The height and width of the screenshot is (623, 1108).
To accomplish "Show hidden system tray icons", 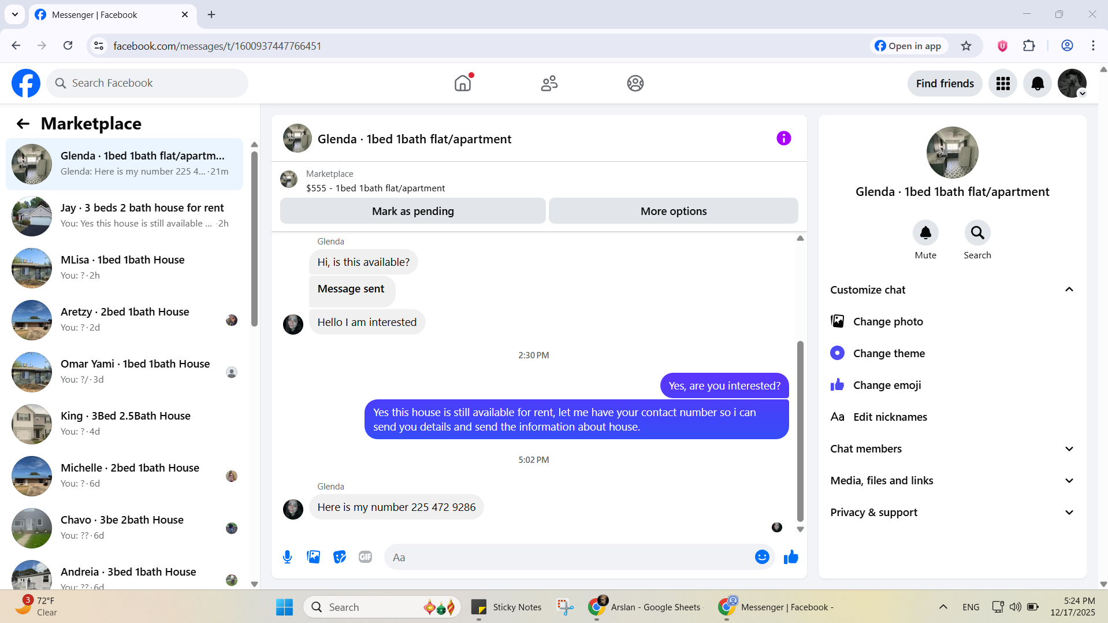I will coord(943,607).
